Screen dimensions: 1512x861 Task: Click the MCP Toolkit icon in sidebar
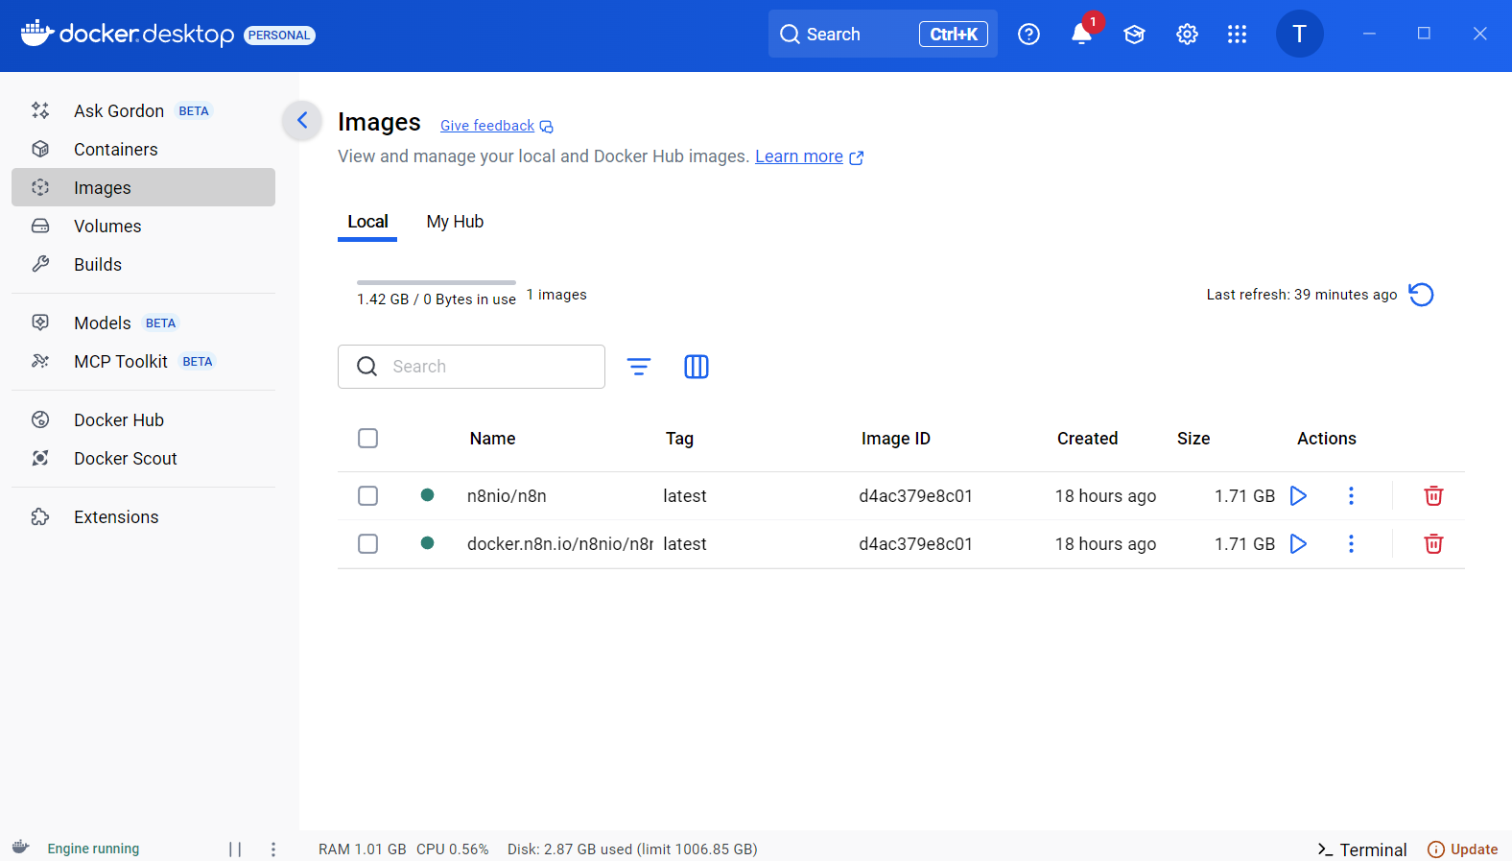click(x=40, y=361)
